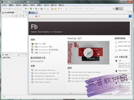Play the Starling intro video

click(x=88, y=53)
